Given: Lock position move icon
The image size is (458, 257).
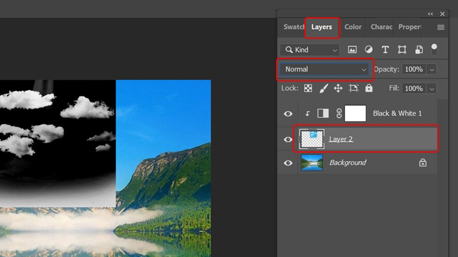Looking at the screenshot, I should point(338,88).
